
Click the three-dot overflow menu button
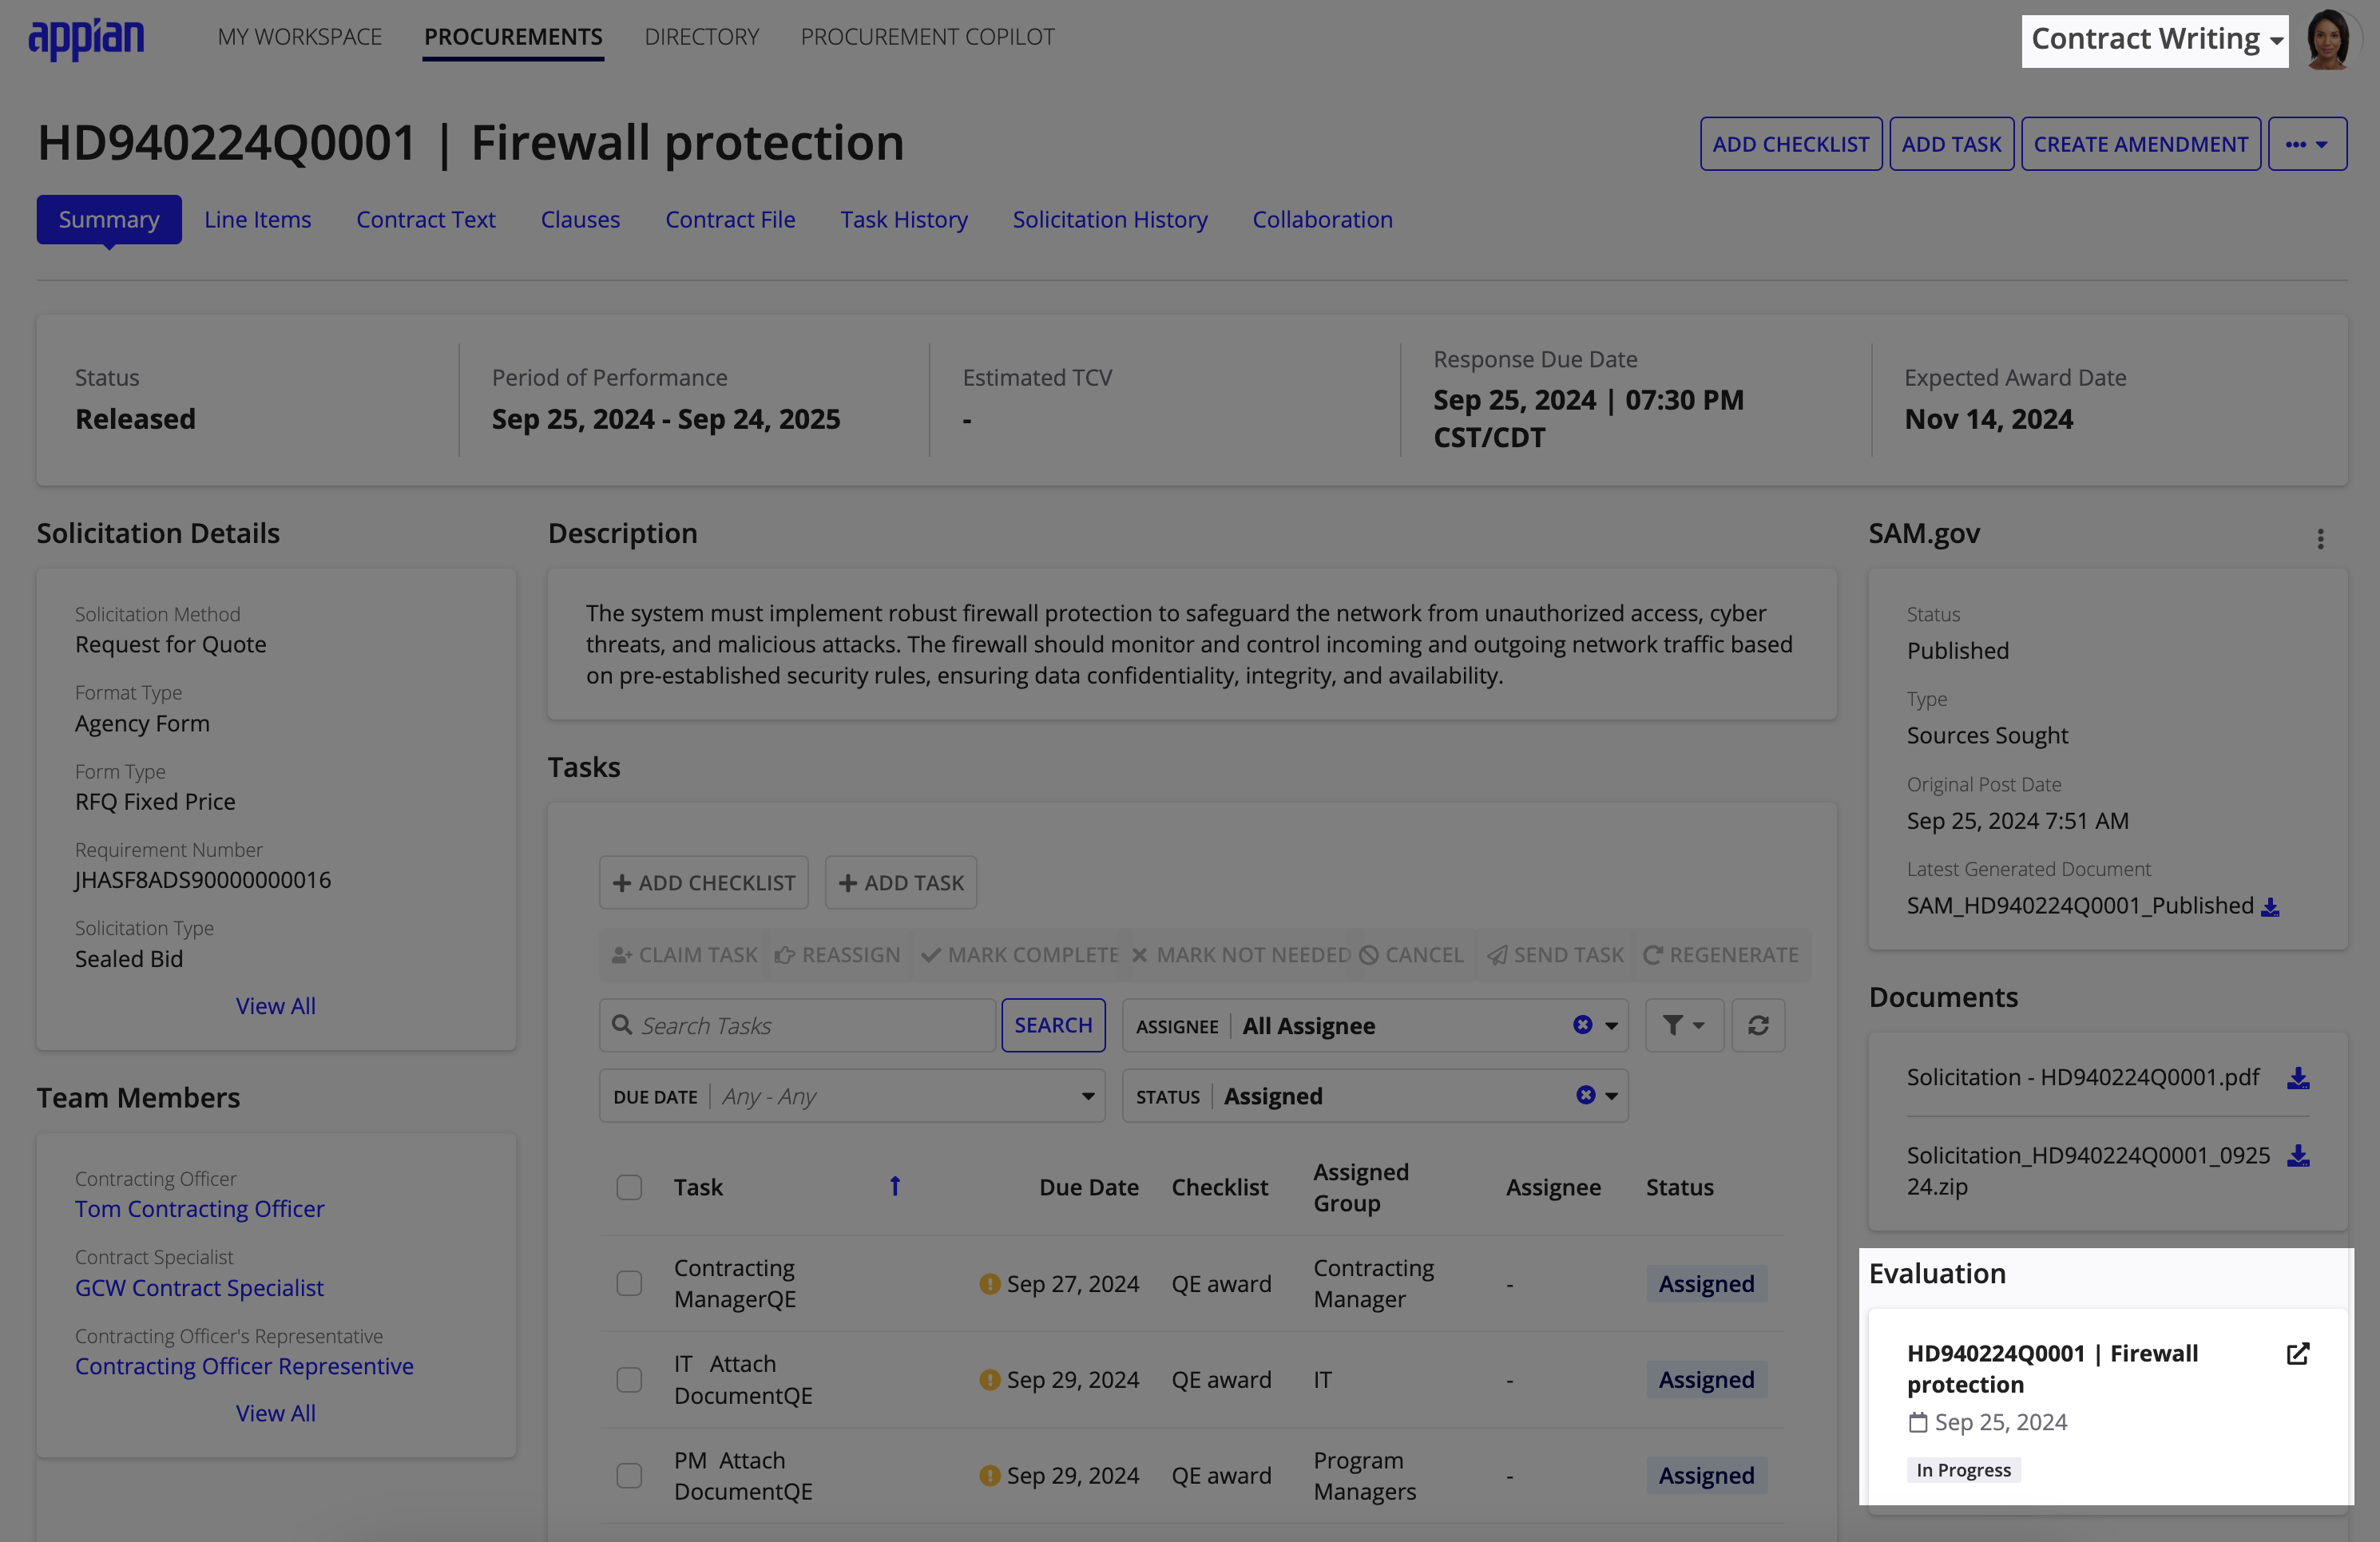click(x=2307, y=144)
